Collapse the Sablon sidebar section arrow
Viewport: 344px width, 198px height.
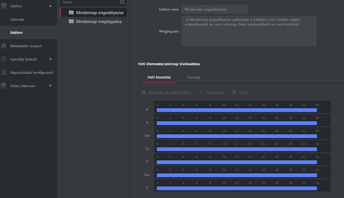click(50, 6)
